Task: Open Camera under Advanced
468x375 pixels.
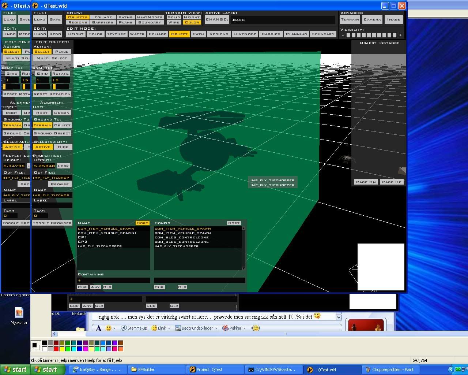Action: coord(372,19)
